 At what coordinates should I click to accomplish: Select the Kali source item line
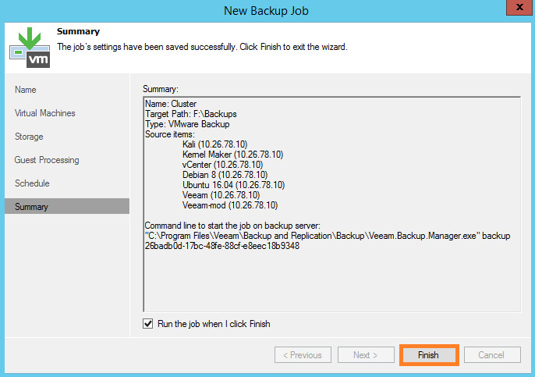tap(214, 144)
